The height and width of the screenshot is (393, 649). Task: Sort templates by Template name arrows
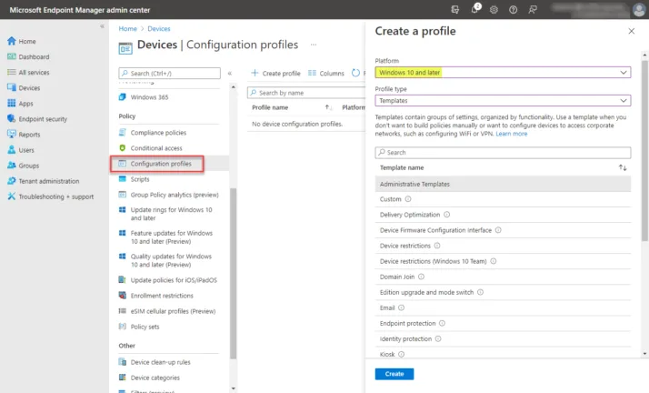pyautogui.click(x=623, y=167)
